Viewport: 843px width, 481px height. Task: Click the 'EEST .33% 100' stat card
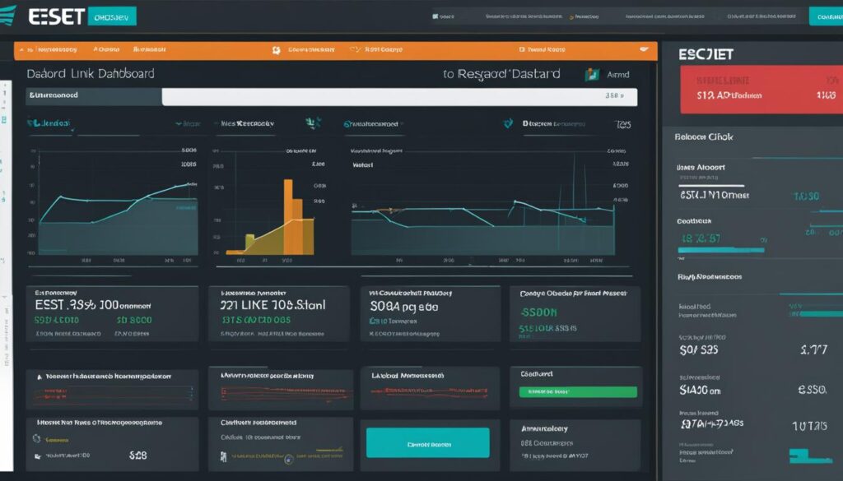coord(112,313)
